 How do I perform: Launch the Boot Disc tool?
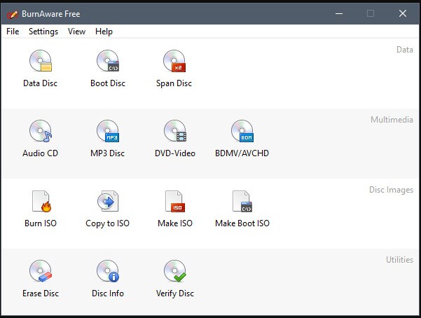point(108,62)
